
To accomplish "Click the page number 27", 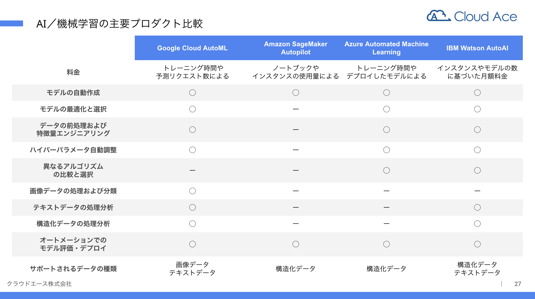I will [x=518, y=284].
